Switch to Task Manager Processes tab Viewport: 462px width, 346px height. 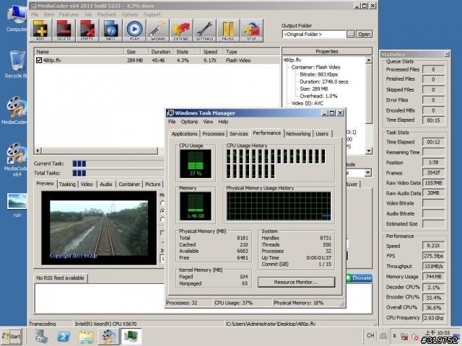click(214, 133)
